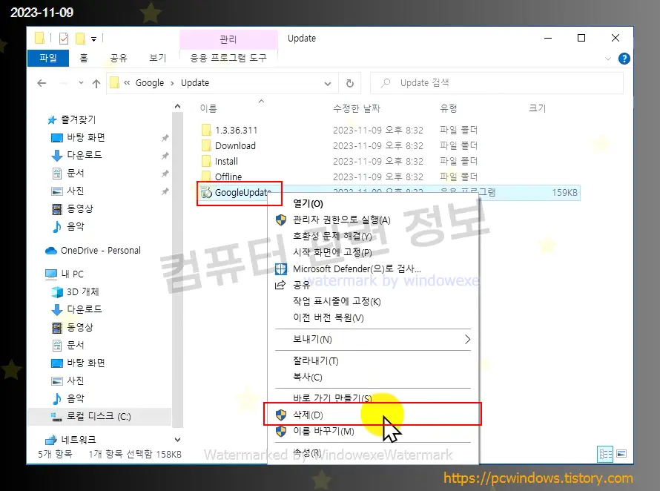The image size is (660, 491).
Task: Choose 삭제(D) from context menu
Action: tap(372, 415)
